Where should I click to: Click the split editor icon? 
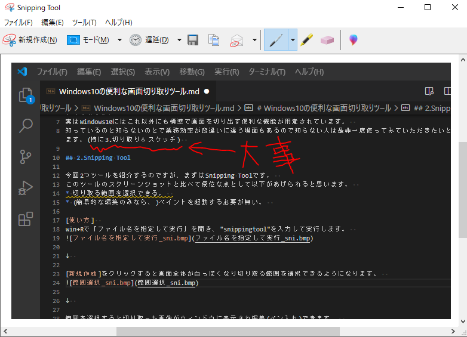tap(447, 91)
